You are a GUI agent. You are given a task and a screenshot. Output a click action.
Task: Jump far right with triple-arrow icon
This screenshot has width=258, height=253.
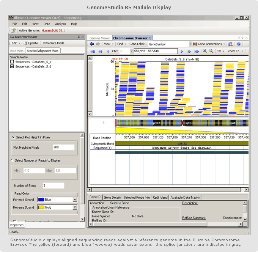coord(197,51)
